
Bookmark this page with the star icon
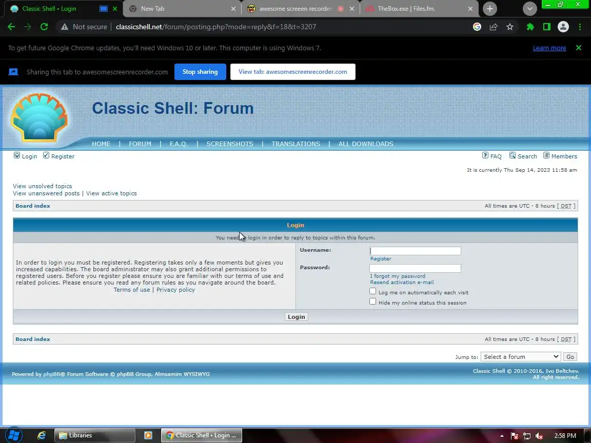[510, 27]
